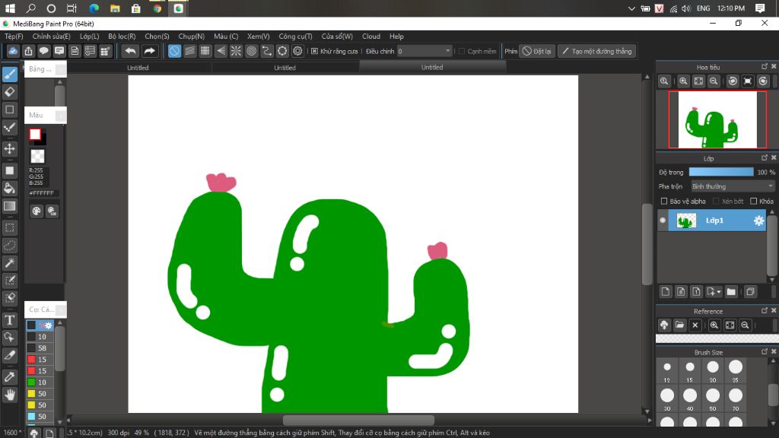
Task: Enable radial snap guide
Action: [x=236, y=51]
